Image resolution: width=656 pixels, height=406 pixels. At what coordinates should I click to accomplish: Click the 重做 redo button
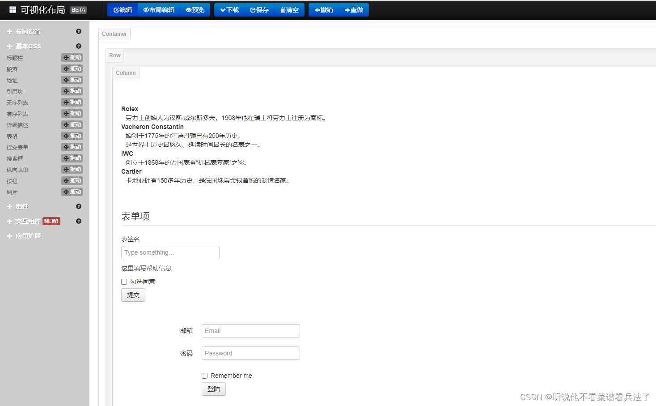pos(354,10)
